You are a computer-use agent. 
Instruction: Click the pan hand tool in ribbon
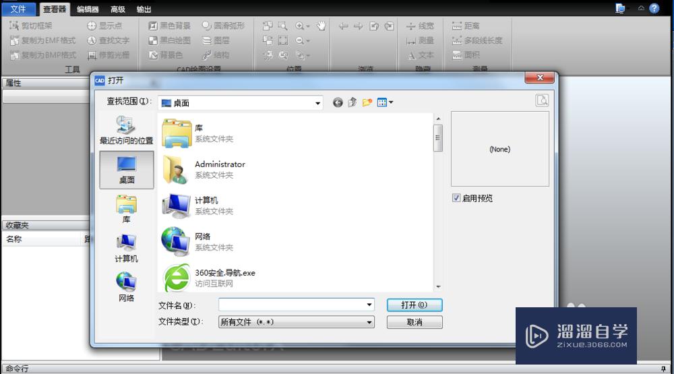point(321,26)
